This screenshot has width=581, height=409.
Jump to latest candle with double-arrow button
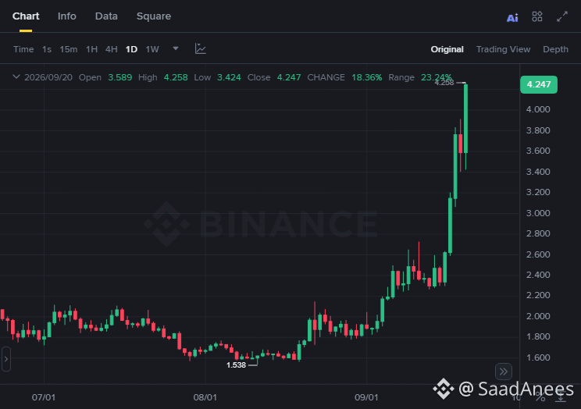(x=504, y=372)
